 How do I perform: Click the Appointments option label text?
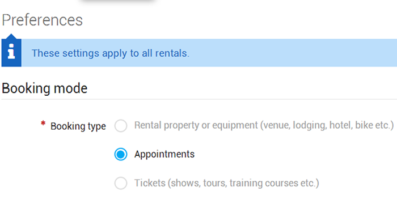[x=164, y=154]
